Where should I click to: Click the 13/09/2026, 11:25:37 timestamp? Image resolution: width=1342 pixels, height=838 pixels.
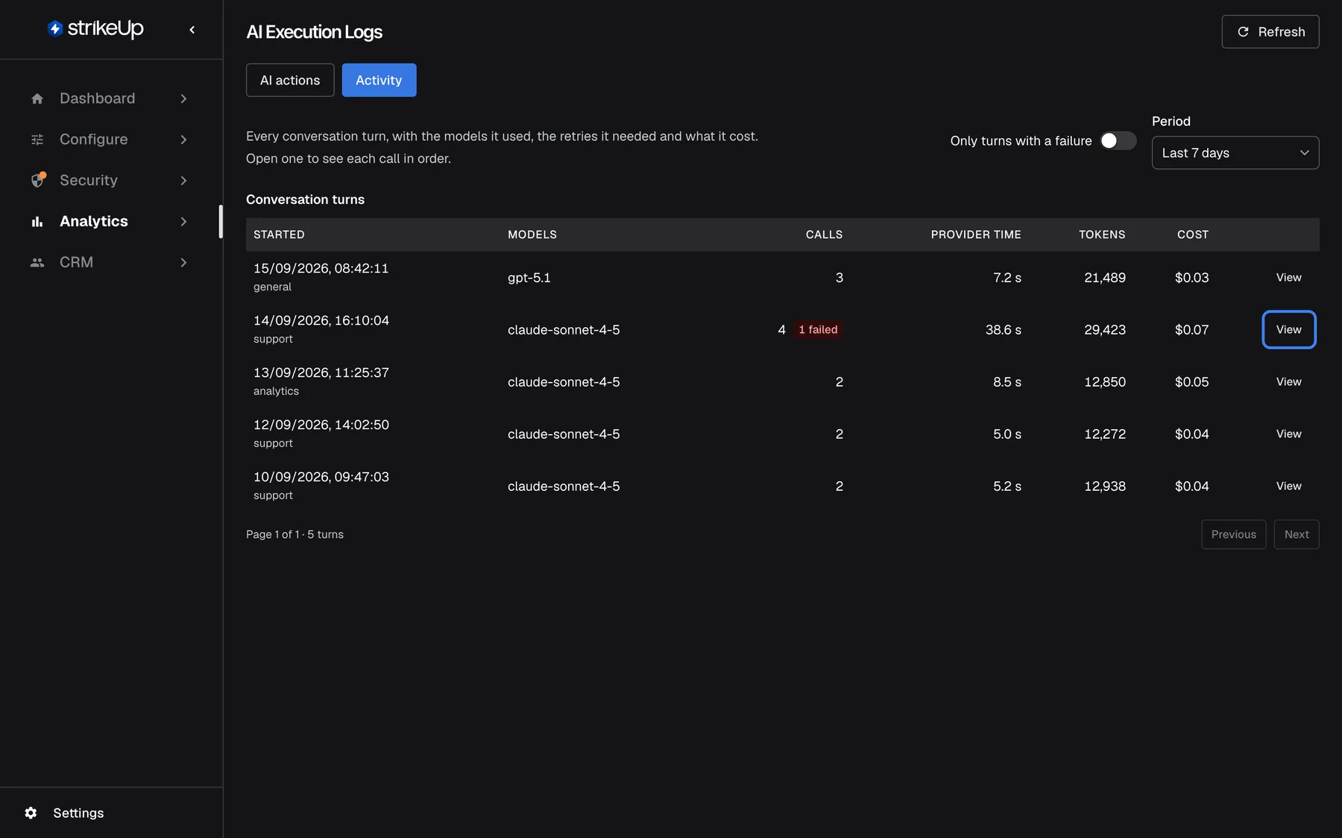tap(321, 372)
